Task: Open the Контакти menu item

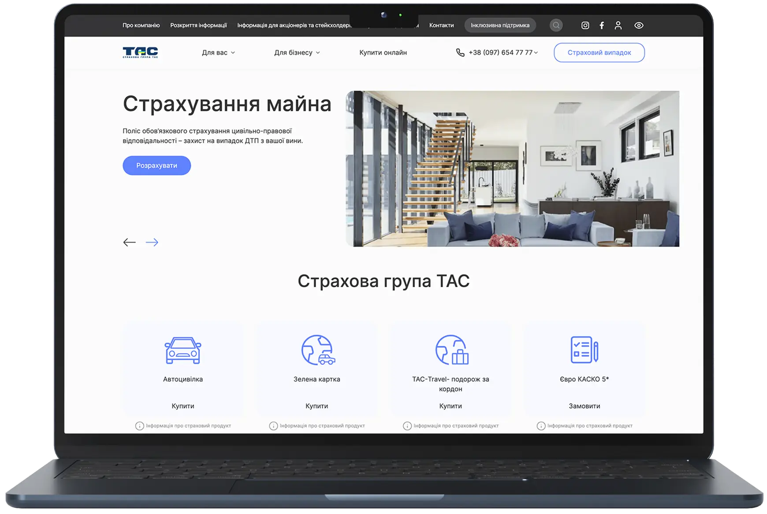Action: pyautogui.click(x=441, y=25)
